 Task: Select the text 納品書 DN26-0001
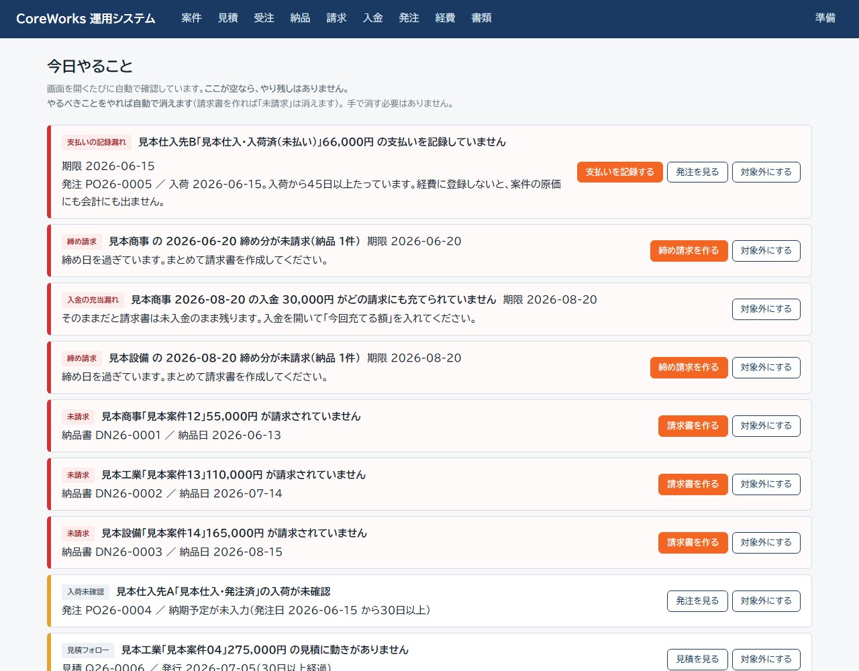(x=111, y=435)
